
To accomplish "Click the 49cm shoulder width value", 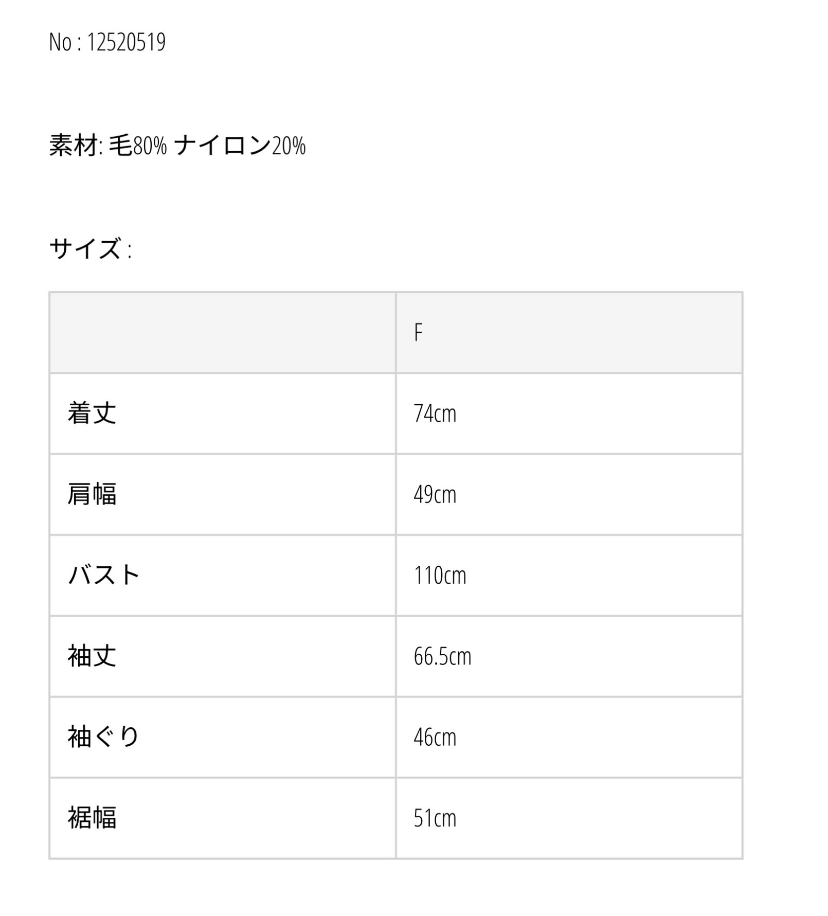I will [435, 494].
